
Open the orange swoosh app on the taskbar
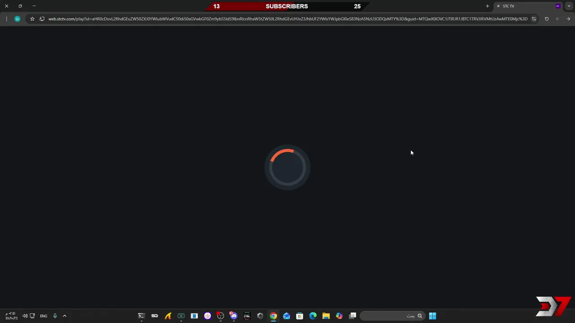click(x=168, y=316)
